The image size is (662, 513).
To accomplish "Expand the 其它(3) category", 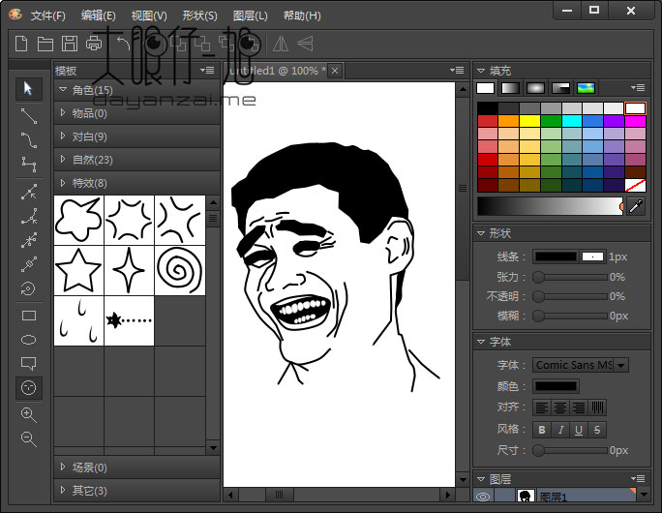I will click(136, 490).
